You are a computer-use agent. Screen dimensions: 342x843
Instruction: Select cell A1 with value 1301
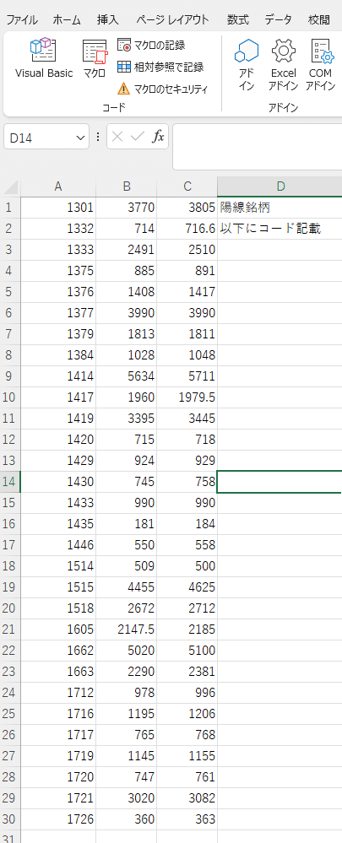click(x=58, y=207)
